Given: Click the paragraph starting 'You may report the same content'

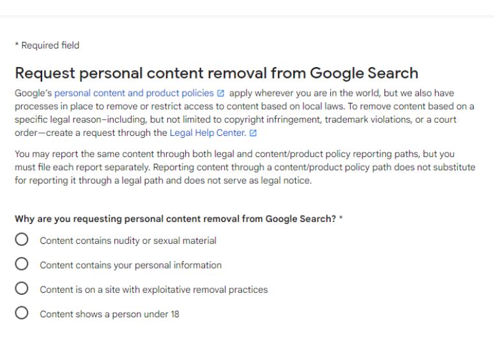Looking at the screenshot, I should click(245, 167).
